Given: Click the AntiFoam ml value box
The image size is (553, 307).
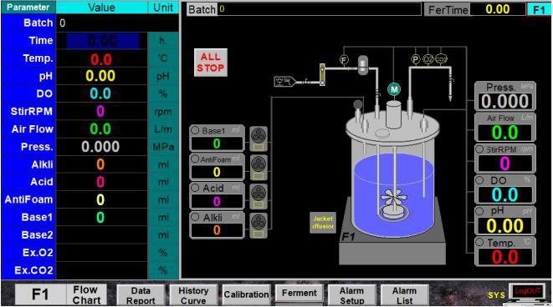Looking at the screenshot, I should (217, 172).
